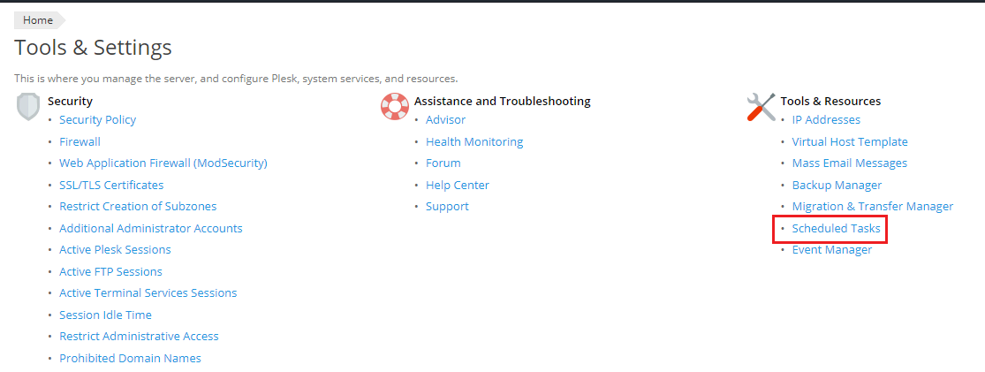This screenshot has height=372, width=985.
Task: Open Security Policy settings
Action: (x=97, y=120)
